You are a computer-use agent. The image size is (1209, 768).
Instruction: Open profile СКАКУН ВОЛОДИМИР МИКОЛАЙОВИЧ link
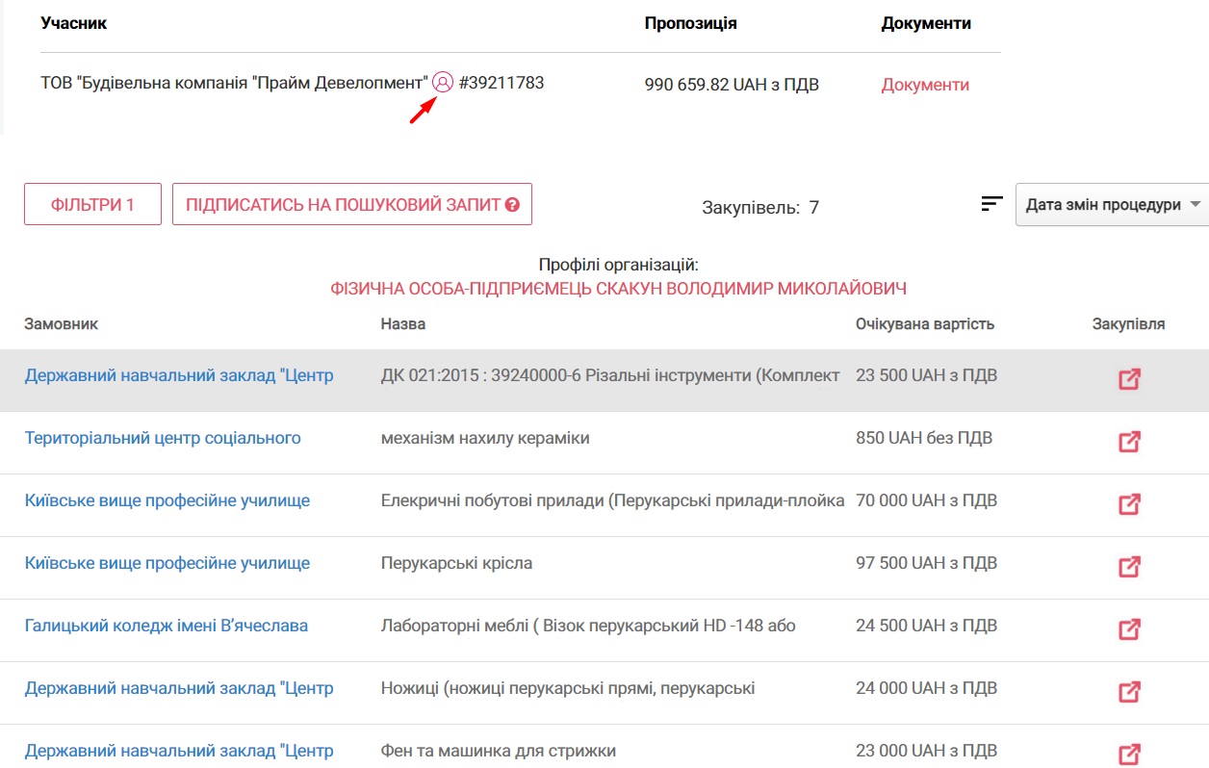pyautogui.click(x=618, y=289)
